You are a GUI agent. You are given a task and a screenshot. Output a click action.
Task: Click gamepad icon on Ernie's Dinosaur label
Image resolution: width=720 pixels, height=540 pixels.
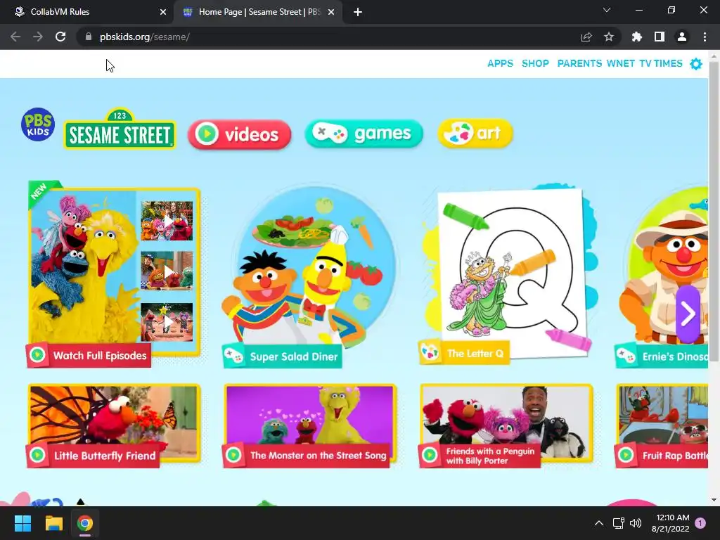coord(625,356)
